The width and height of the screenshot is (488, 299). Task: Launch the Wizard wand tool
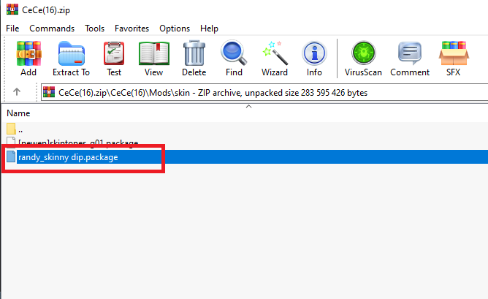pos(274,58)
